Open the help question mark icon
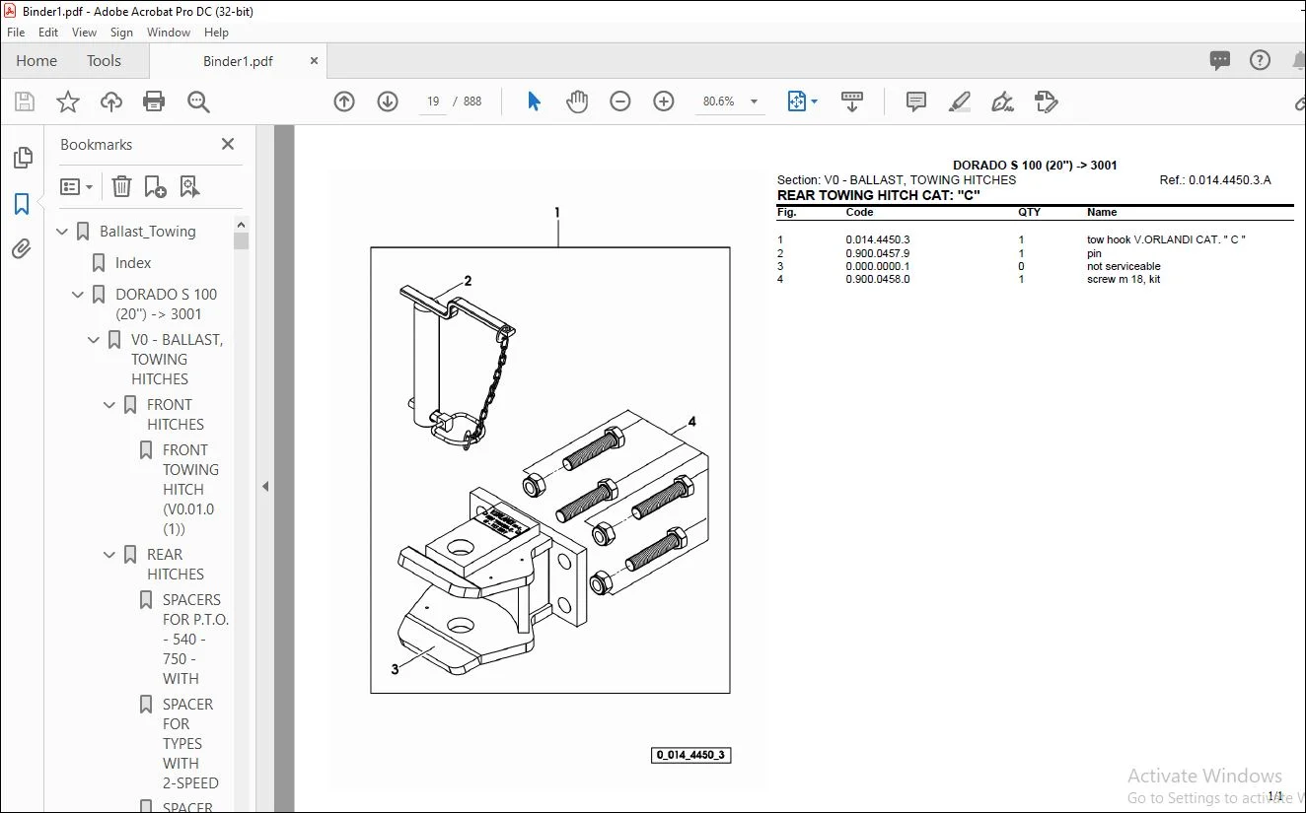The image size is (1306, 813). (1261, 60)
